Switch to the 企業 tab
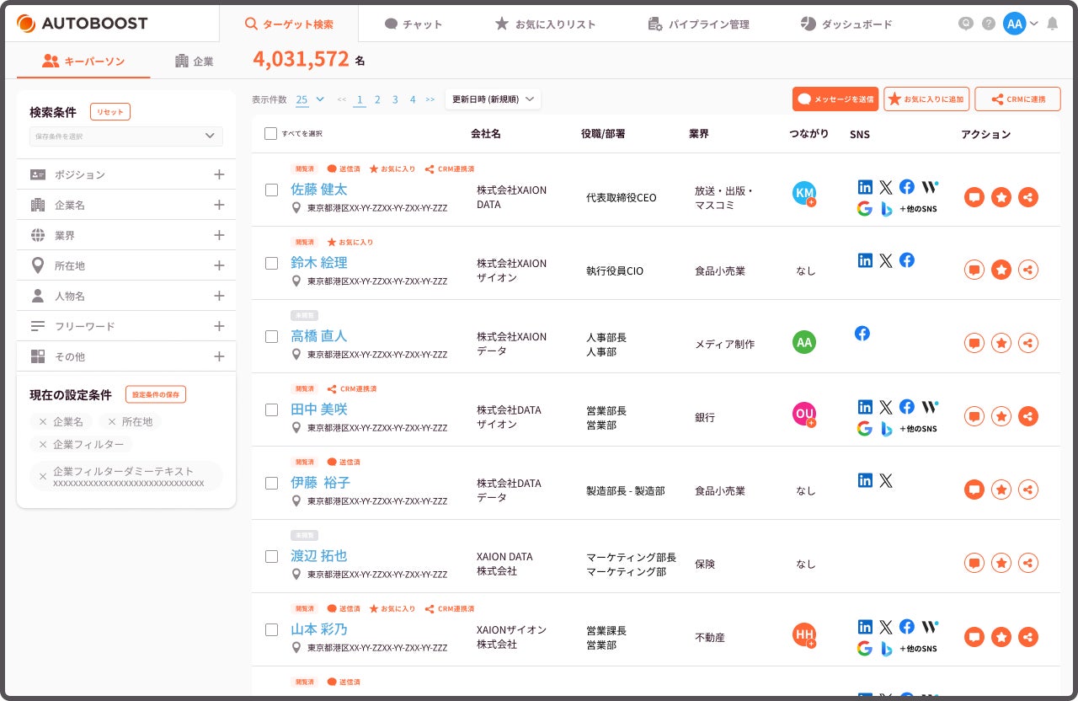This screenshot has width=1078, height=701. [x=194, y=62]
